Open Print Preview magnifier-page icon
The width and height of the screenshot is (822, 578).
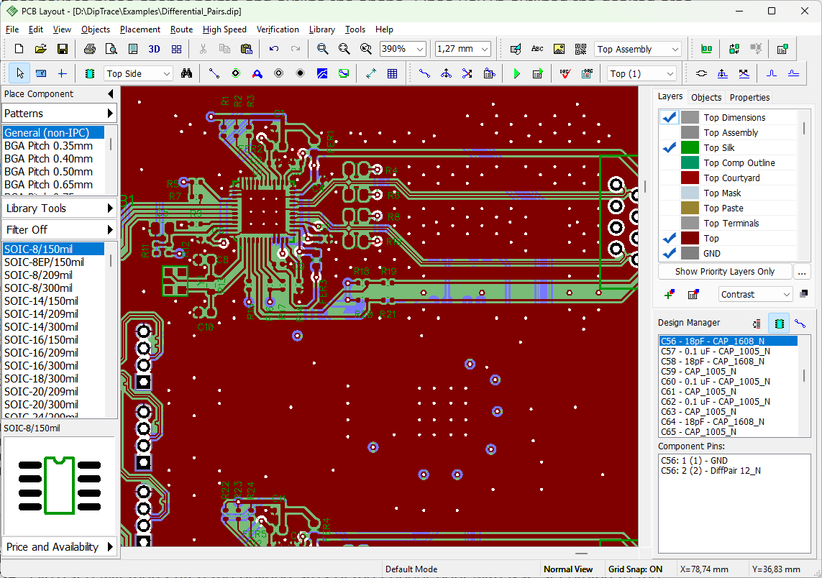click(x=111, y=49)
